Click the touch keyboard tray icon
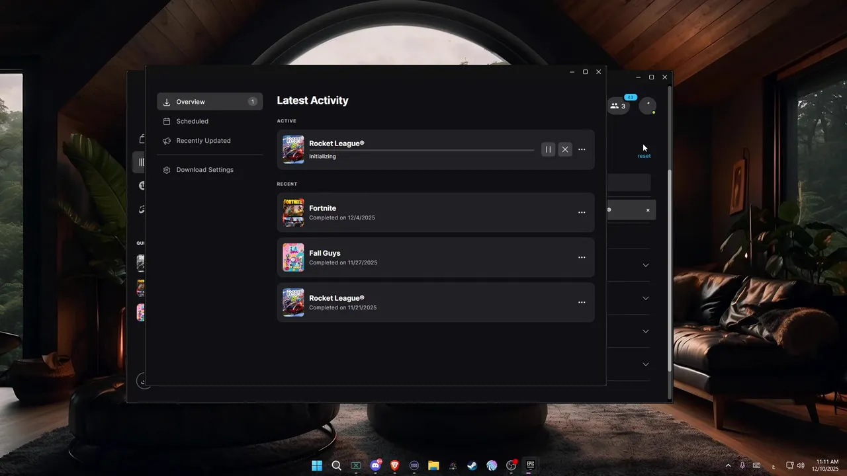This screenshot has width=847, height=476. (756, 465)
